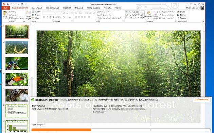Toggle underline U formatting
The height and width of the screenshot is (133, 214).
point(50,17)
